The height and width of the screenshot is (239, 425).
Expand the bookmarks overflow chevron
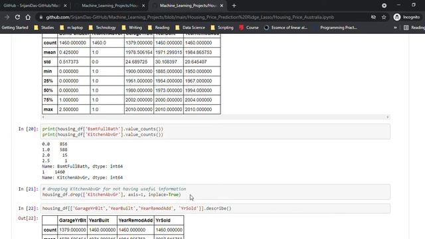tap(395, 28)
